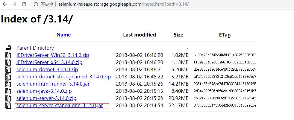Click the not-secure site info icon
This screenshot has width=294, height=120.
(36, 4)
